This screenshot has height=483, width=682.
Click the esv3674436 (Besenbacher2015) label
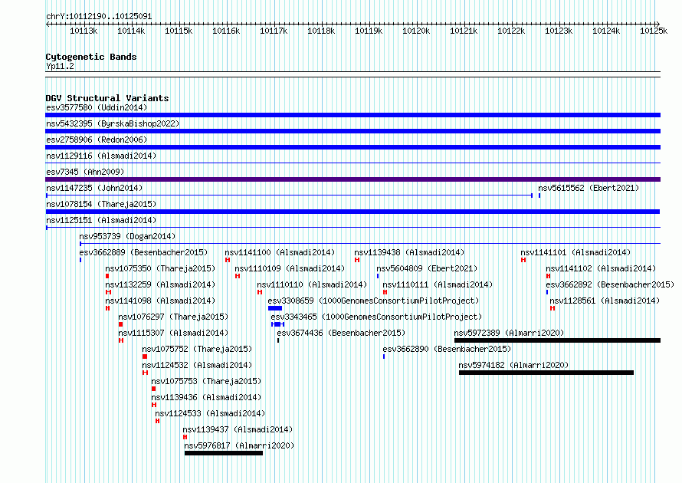click(341, 333)
